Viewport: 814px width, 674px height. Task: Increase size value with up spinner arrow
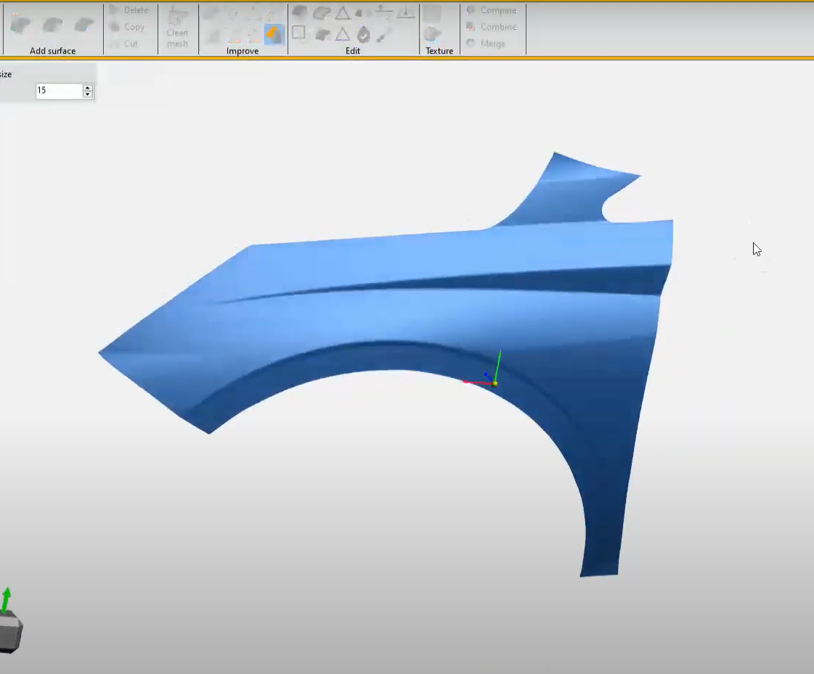88,88
